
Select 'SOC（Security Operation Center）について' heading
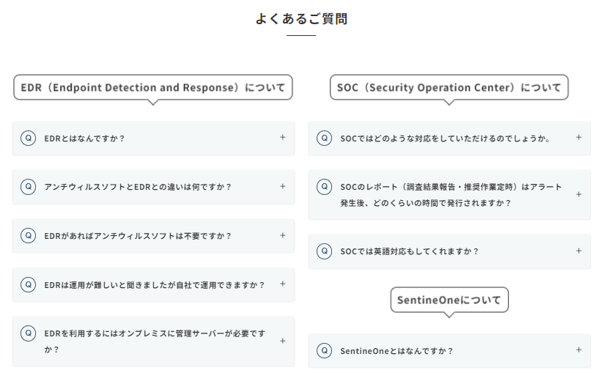point(449,88)
